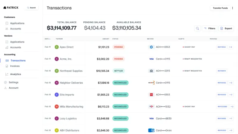Open Customers Applications page
Image resolution: width=238 pixels, height=134 pixels.
(17, 23)
